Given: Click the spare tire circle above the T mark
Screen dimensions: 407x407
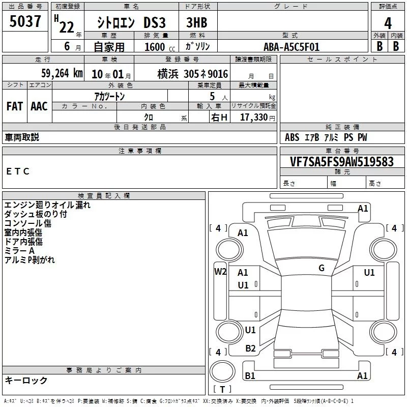Looking at the screenshot, I should [x=222, y=371].
